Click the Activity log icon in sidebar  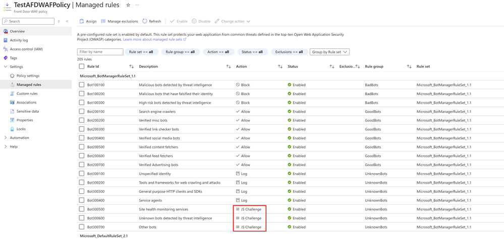[5, 40]
